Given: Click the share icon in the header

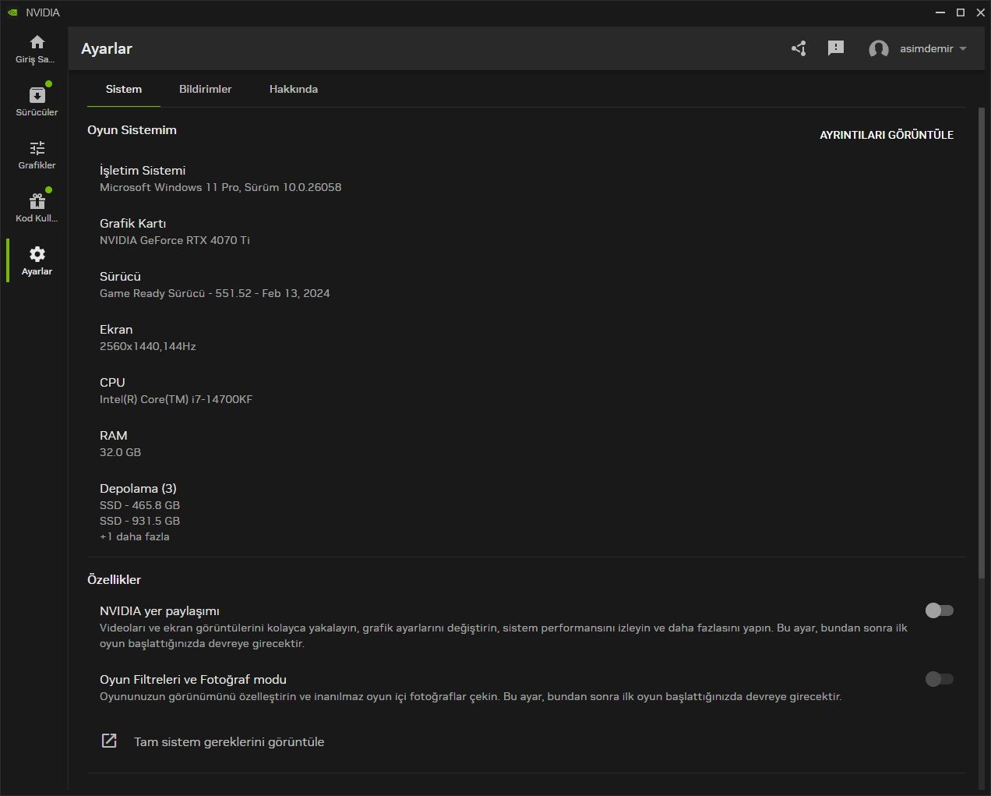Looking at the screenshot, I should 799,48.
